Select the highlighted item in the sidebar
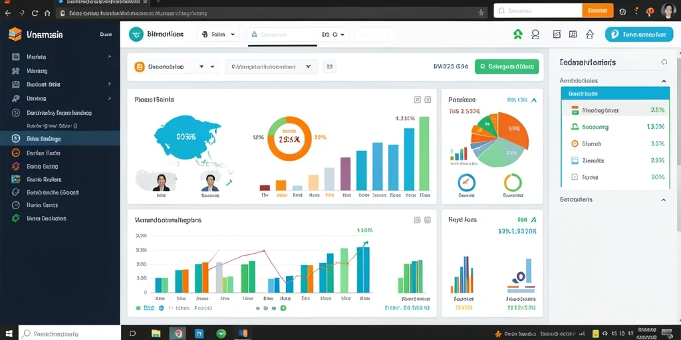This screenshot has height=340, width=681. tap(60, 139)
